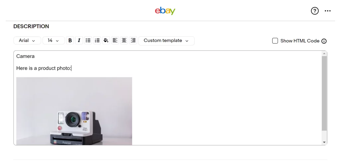Select the Polaroid camera image in editor
Image resolution: width=340 pixels, height=164 pixels.
coord(74,111)
